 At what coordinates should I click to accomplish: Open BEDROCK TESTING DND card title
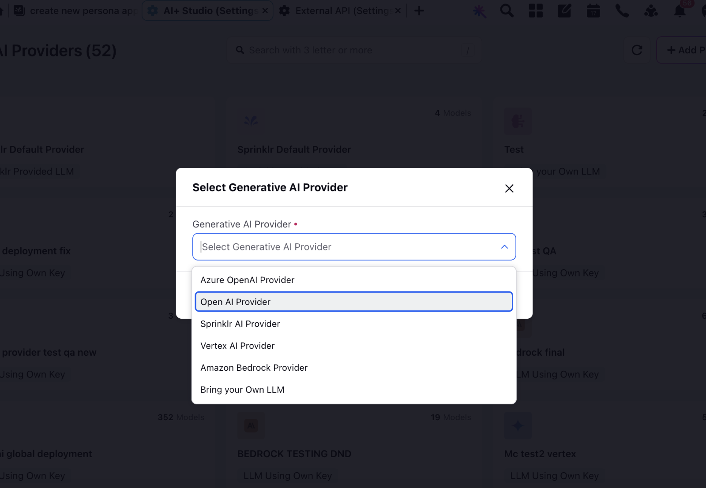coord(294,454)
